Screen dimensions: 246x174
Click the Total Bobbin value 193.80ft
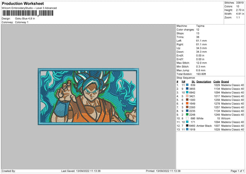pyautogui.click(x=201, y=74)
